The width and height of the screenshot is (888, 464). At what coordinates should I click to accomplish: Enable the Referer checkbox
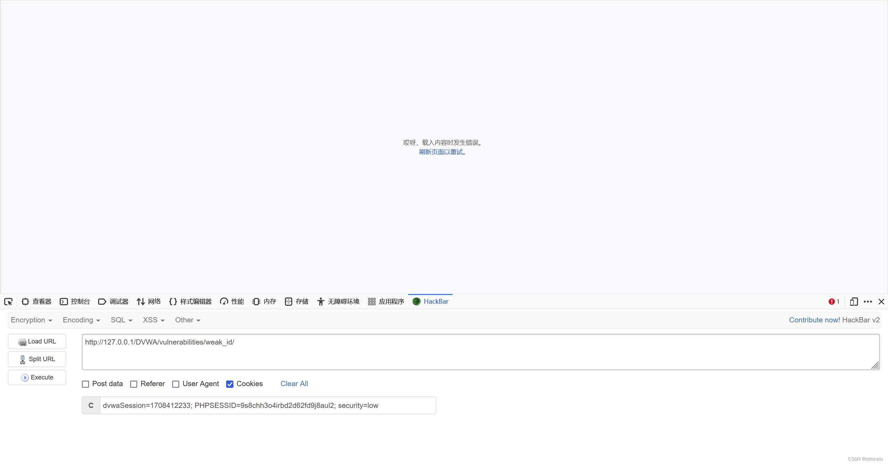[x=134, y=384]
